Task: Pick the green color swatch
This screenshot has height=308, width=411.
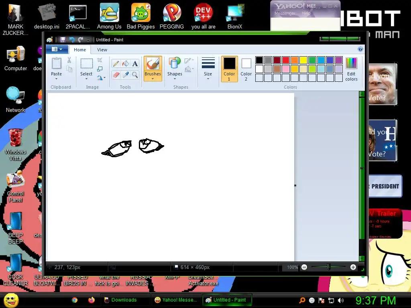Action: pyautogui.click(x=312, y=60)
